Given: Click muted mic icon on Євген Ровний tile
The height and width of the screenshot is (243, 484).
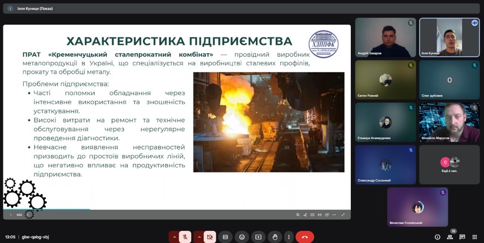Looking at the screenshot, I should (x=410, y=65).
